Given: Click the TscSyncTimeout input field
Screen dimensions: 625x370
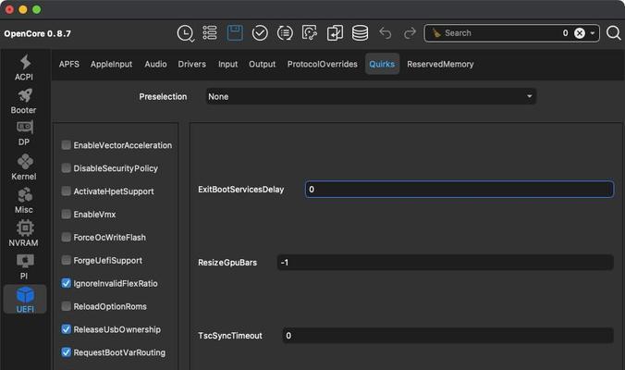Looking at the screenshot, I should pyautogui.click(x=448, y=336).
